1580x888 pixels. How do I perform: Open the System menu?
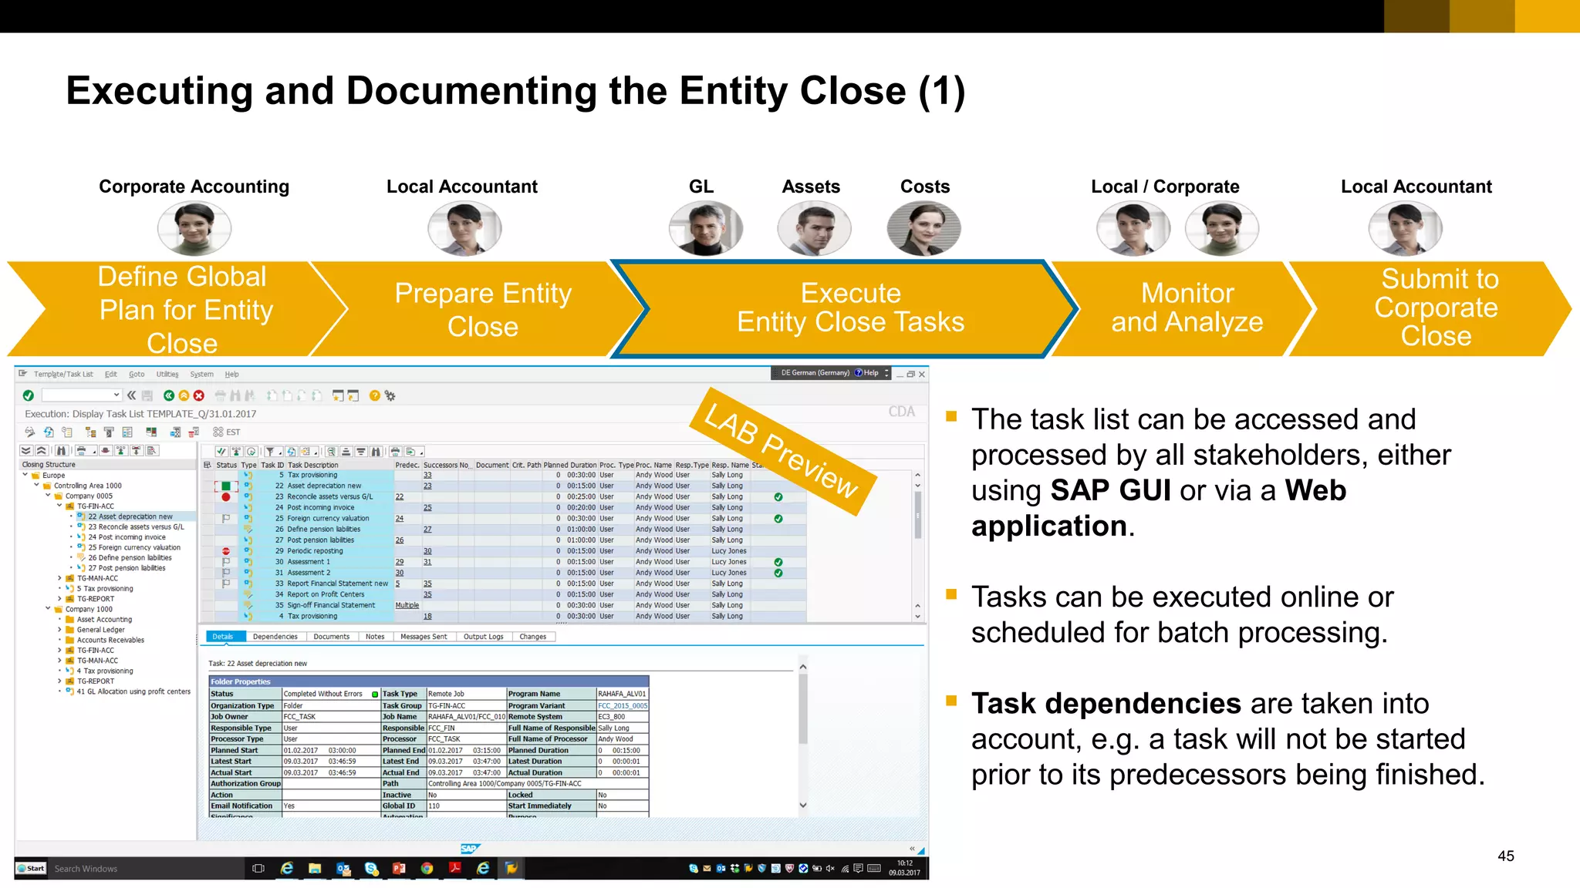(x=202, y=374)
